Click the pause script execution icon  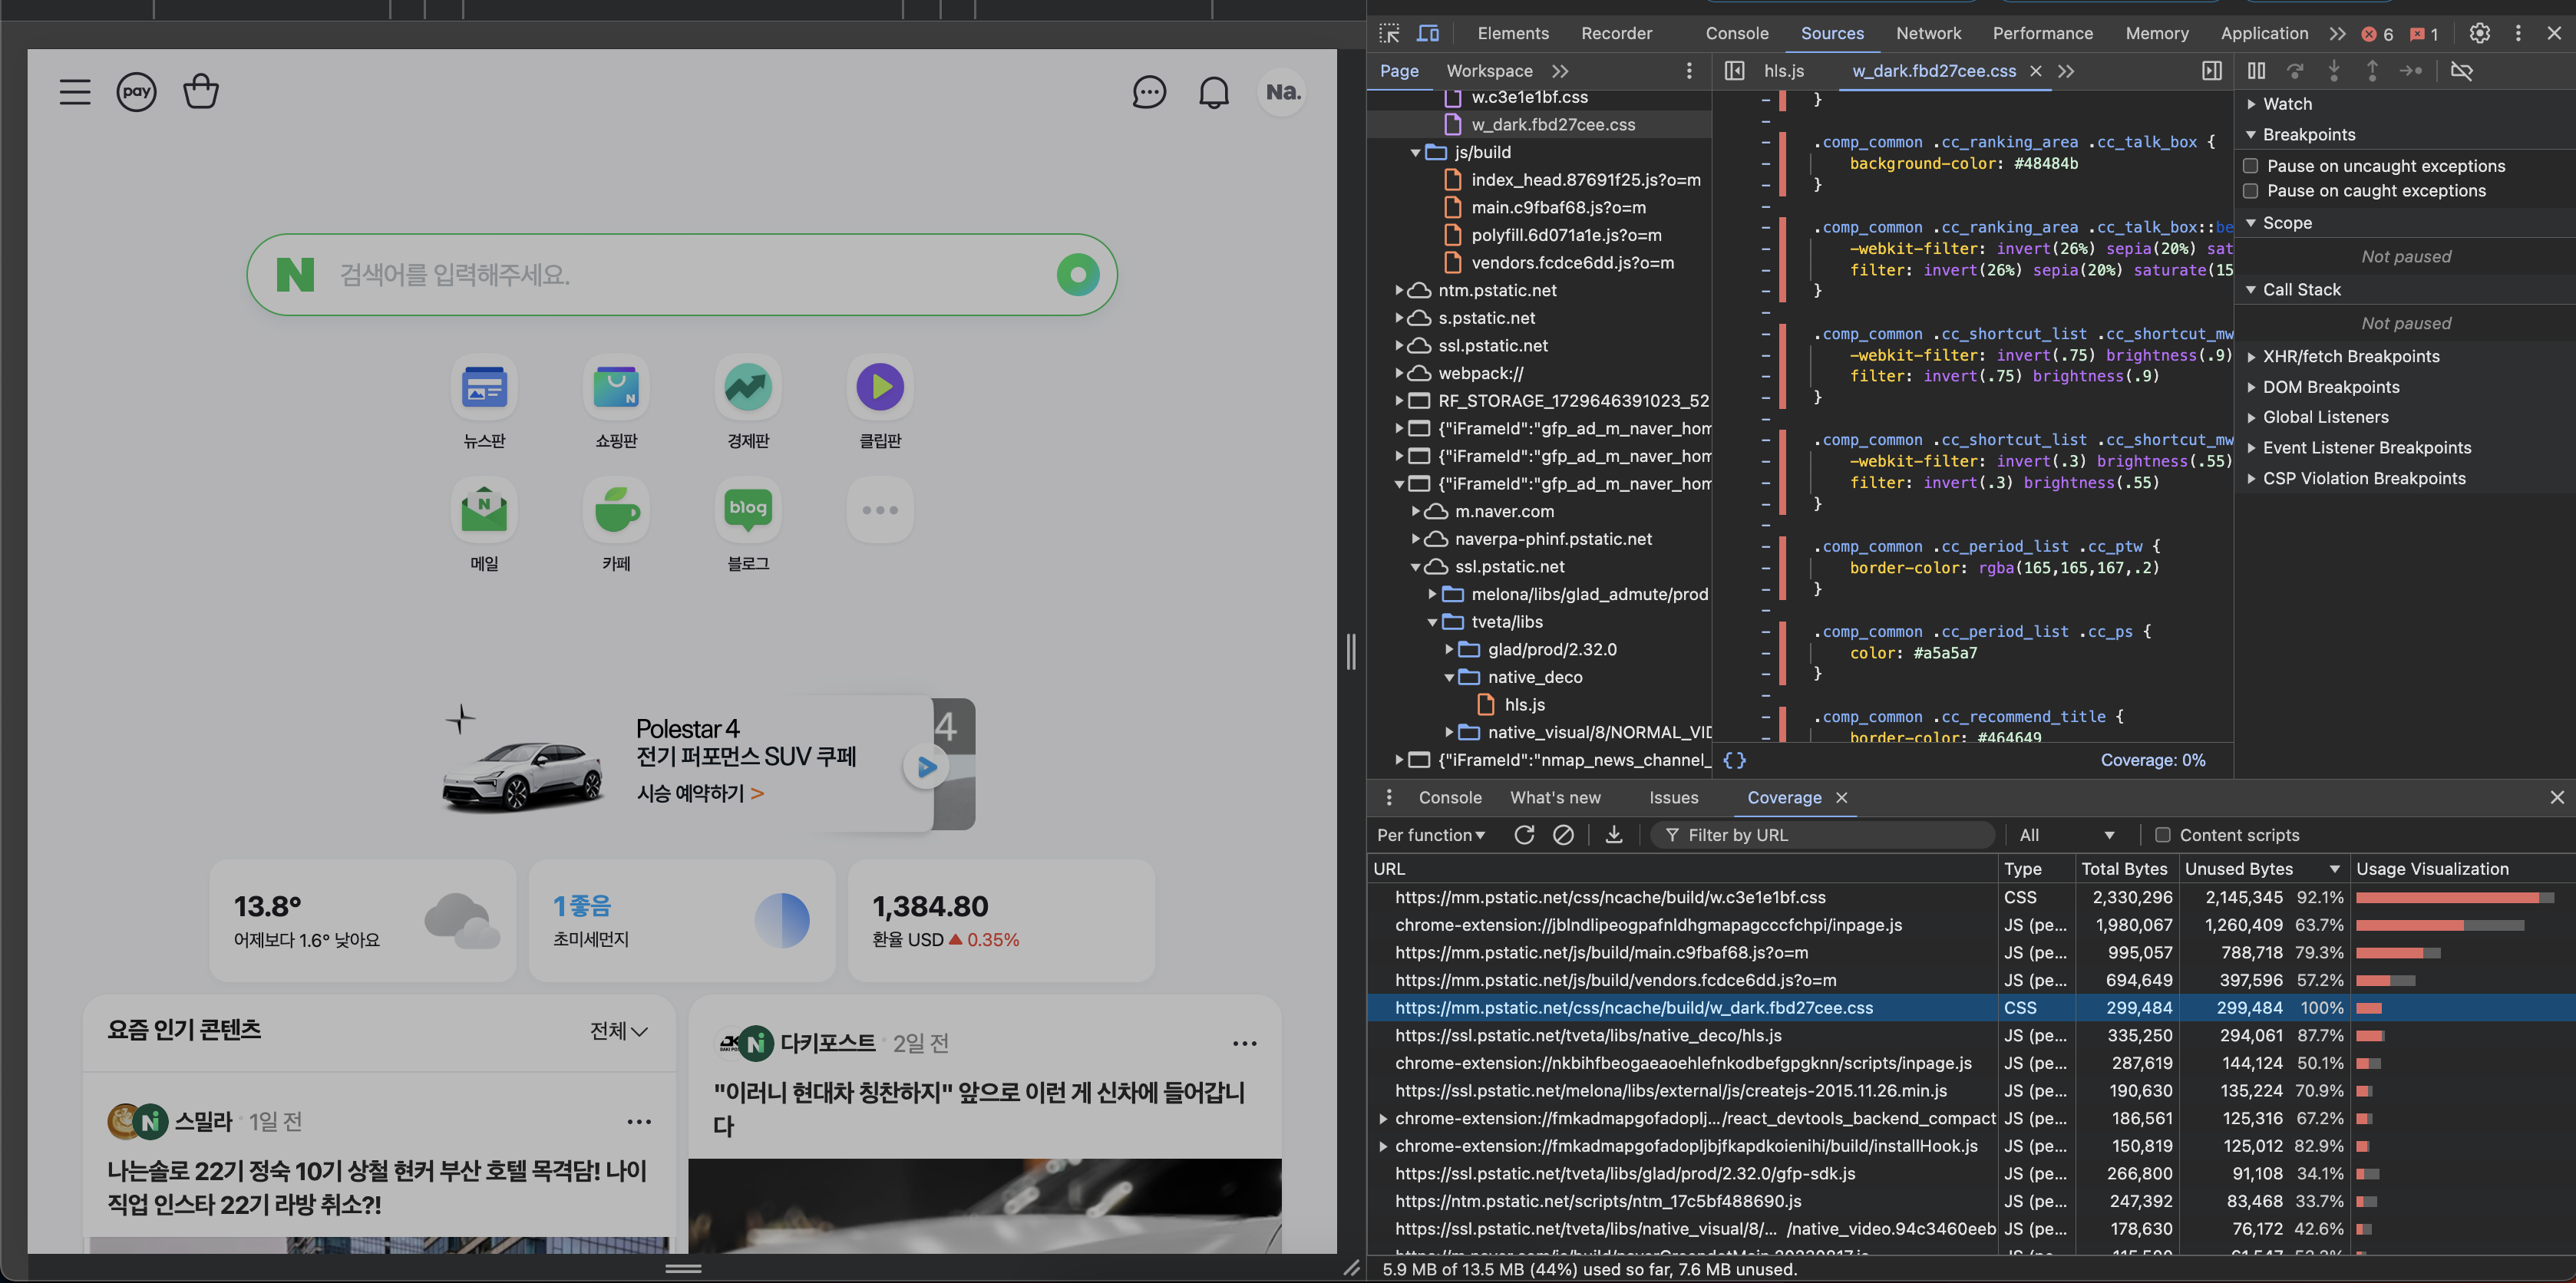(2256, 71)
